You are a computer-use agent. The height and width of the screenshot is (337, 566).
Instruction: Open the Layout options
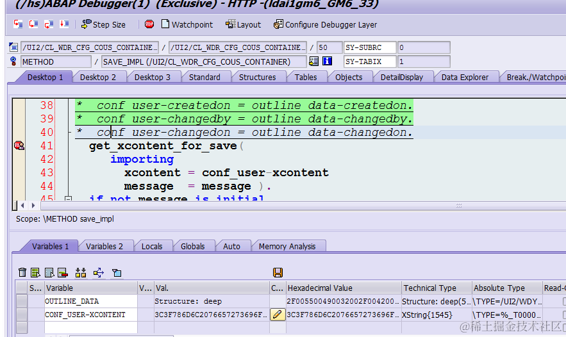pos(243,24)
